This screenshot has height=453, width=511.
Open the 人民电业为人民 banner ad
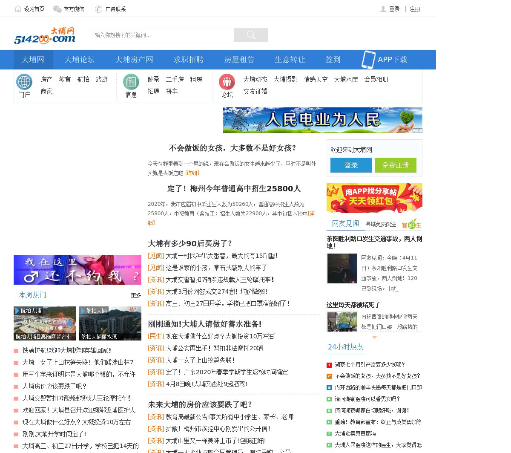322,120
